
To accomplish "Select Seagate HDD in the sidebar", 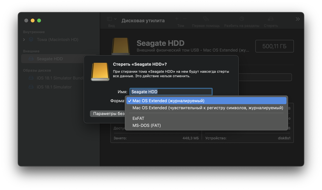I will pyautogui.click(x=50, y=59).
